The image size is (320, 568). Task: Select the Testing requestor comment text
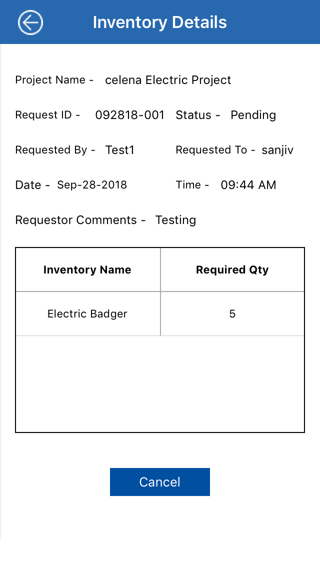[x=175, y=220]
